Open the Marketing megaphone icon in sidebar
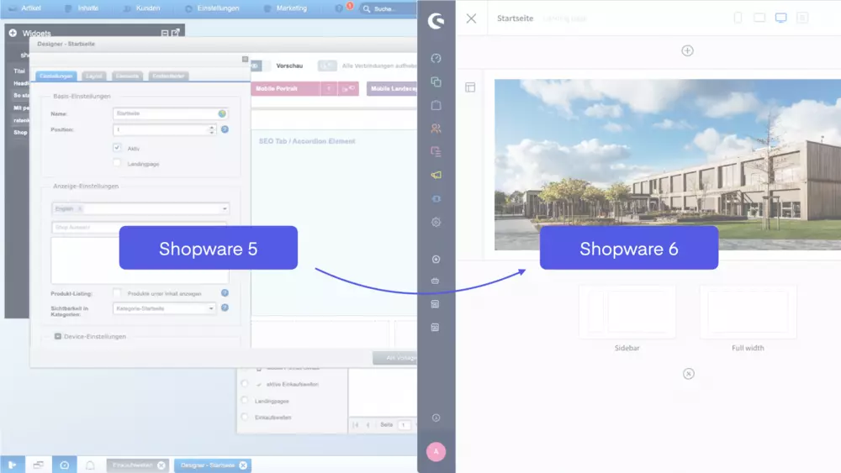Screen dimensions: 841x473 tap(436, 175)
